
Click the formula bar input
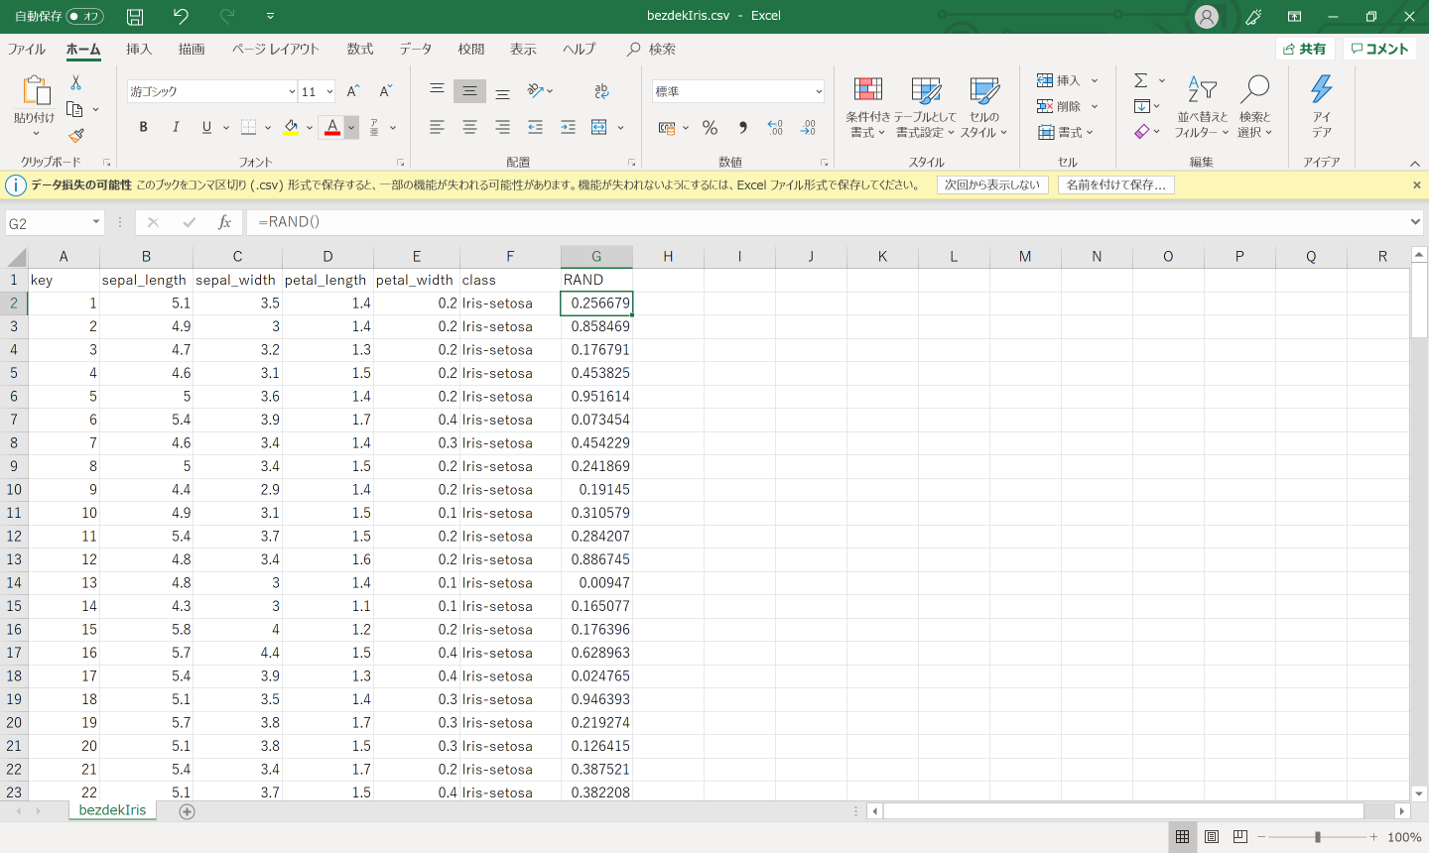tap(829, 222)
